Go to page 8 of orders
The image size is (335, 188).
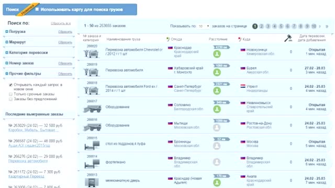click(300, 26)
